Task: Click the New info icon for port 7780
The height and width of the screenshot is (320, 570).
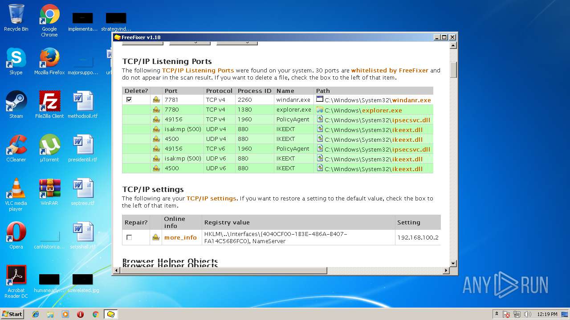Action: point(156,110)
